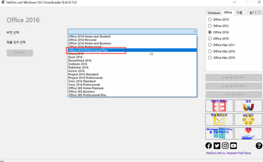The width and height of the screenshot is (263, 162).
Task: Choose Office 365 Home Premium option
Action: tap(132, 88)
